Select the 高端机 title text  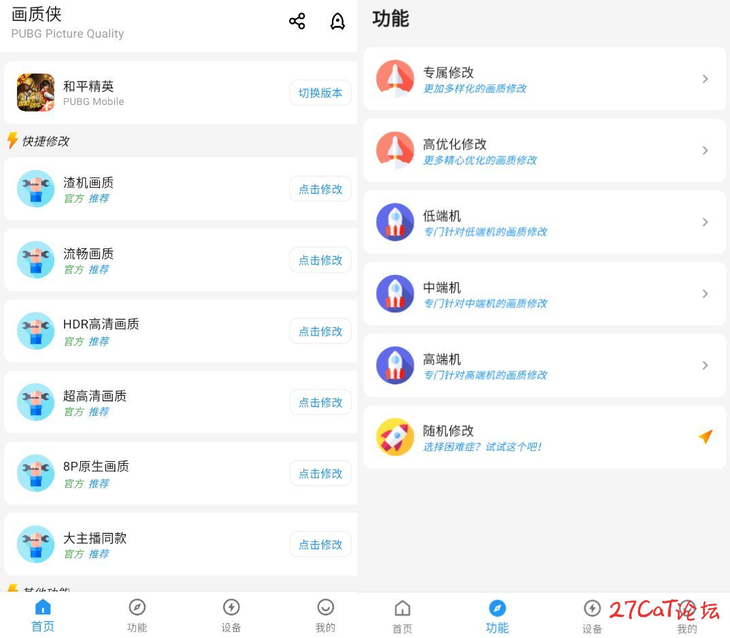(x=442, y=359)
